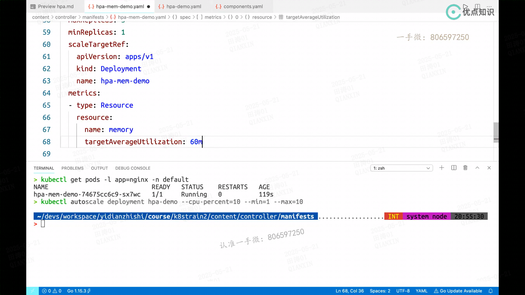This screenshot has height=295, width=525.
Task: Change the YAML language mode
Action: [421, 291]
